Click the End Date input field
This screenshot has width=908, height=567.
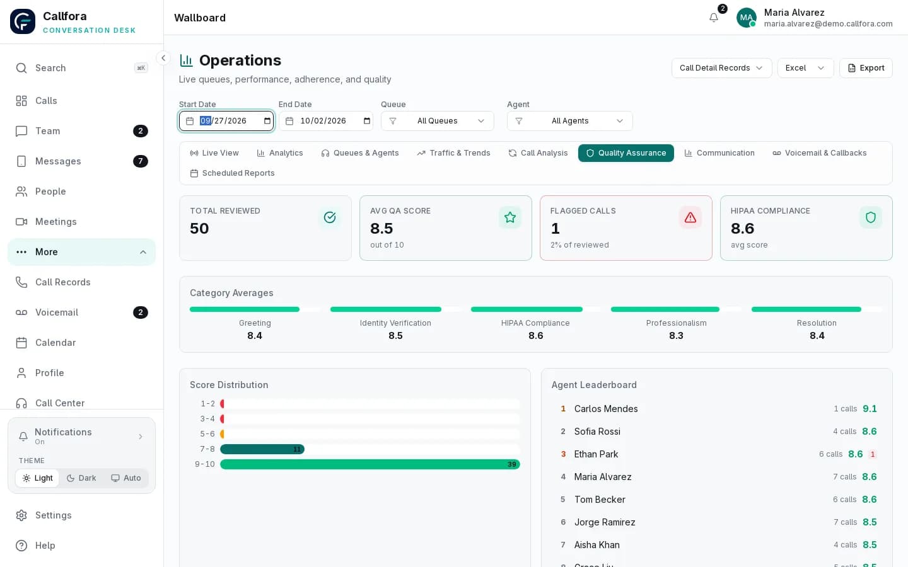point(326,121)
